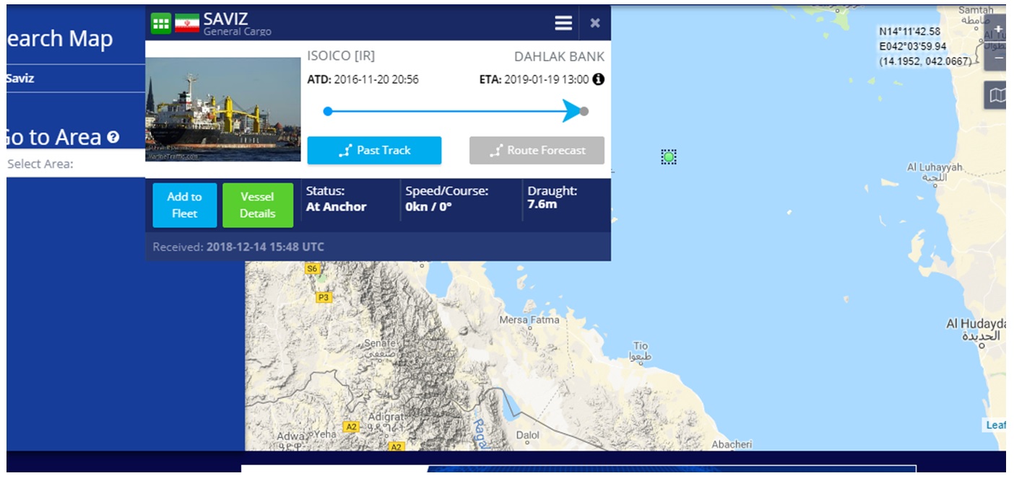Click the Go to Area help icon
Image resolution: width=1014 pixels, height=481 pixels.
(x=113, y=137)
